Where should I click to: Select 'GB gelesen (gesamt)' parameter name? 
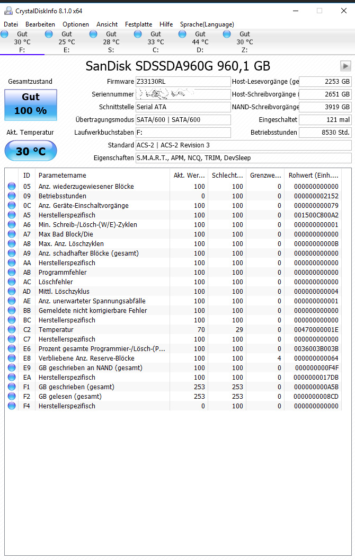(70, 397)
